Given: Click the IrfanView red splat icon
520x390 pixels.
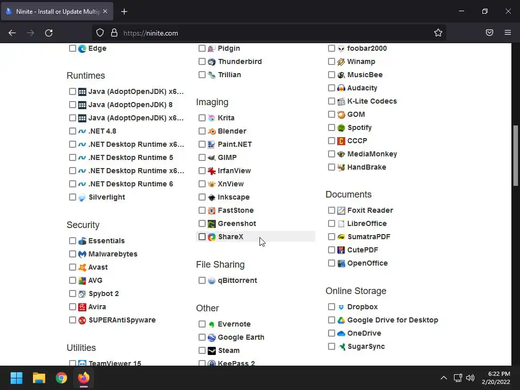Looking at the screenshot, I should [212, 171].
